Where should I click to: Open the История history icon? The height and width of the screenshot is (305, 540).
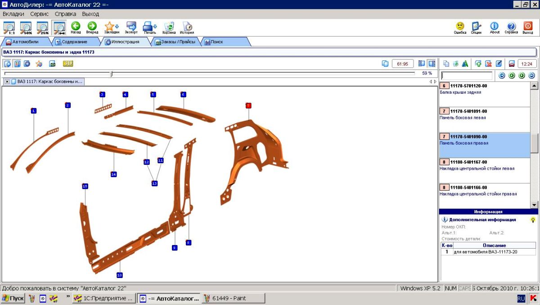pyautogui.click(x=187, y=28)
